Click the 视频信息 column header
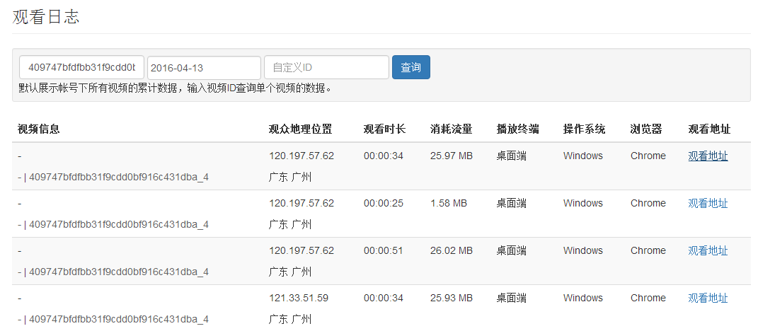Viewport: 758px width, 331px height. (x=39, y=129)
